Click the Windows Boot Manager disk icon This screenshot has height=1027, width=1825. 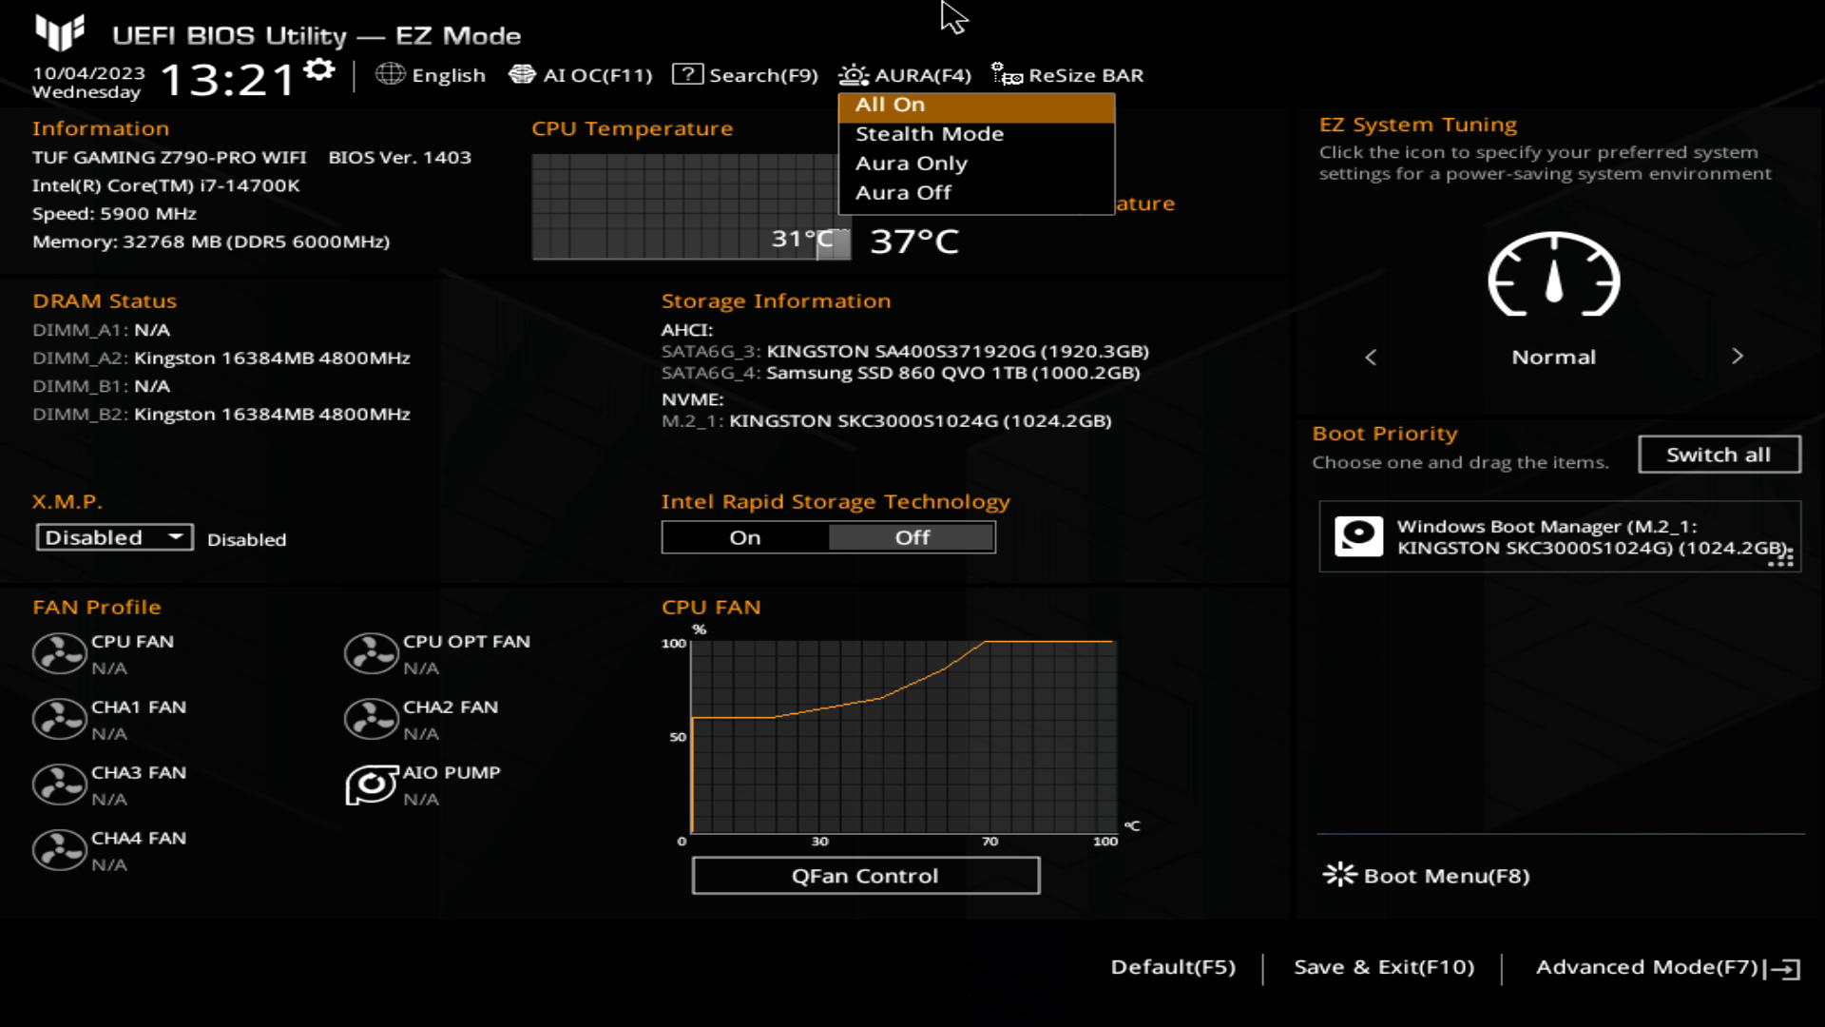pos(1358,536)
